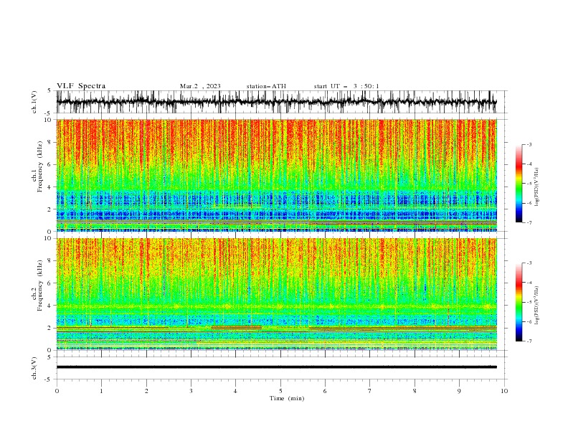This screenshot has width=568, height=439.
Task: Click the 'start UT = 3 :50: 1' text
Action: pyautogui.click(x=346, y=86)
